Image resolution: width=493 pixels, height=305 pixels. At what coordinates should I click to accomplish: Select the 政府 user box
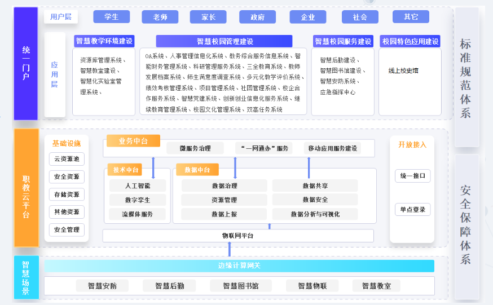(258, 17)
